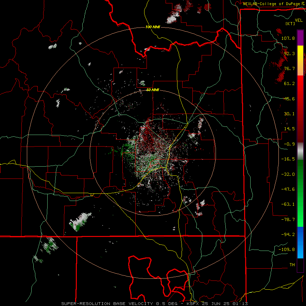Click the -47.6 velocity scale value
The width and height of the screenshot is (306, 306).
(288, 189)
